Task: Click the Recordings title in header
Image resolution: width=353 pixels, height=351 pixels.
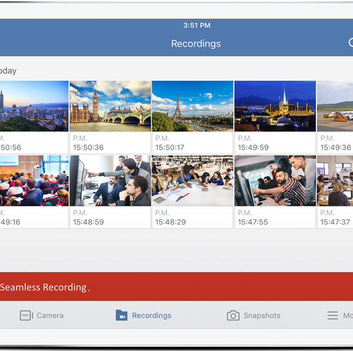Action: 196,44
